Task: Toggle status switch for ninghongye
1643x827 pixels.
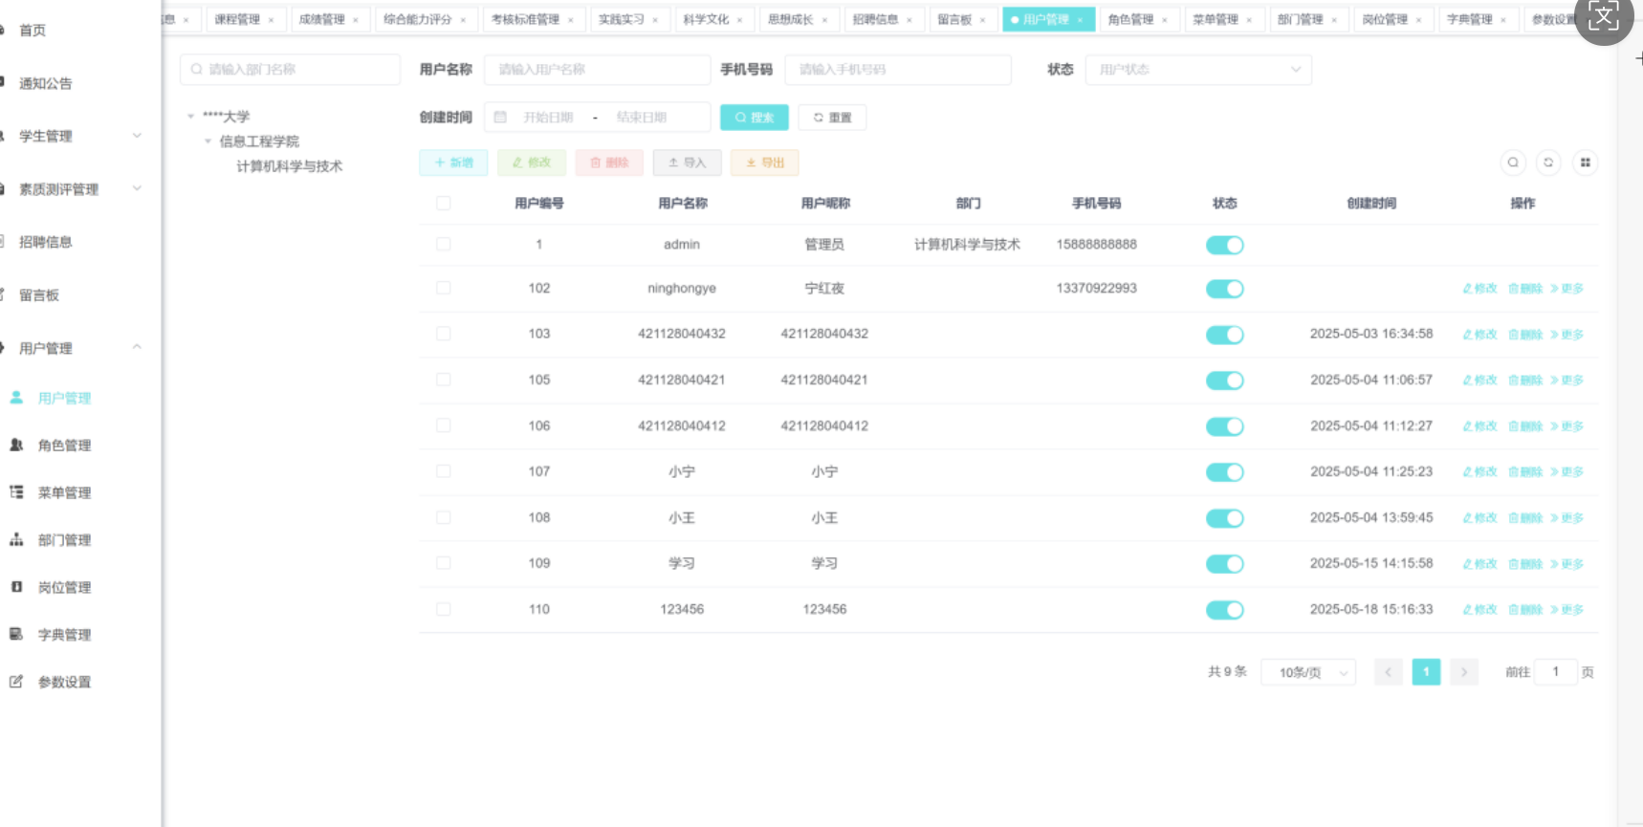Action: tap(1224, 289)
